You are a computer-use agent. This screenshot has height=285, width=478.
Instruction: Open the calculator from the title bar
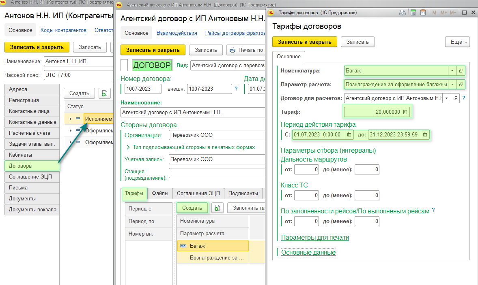[x=413, y=13]
